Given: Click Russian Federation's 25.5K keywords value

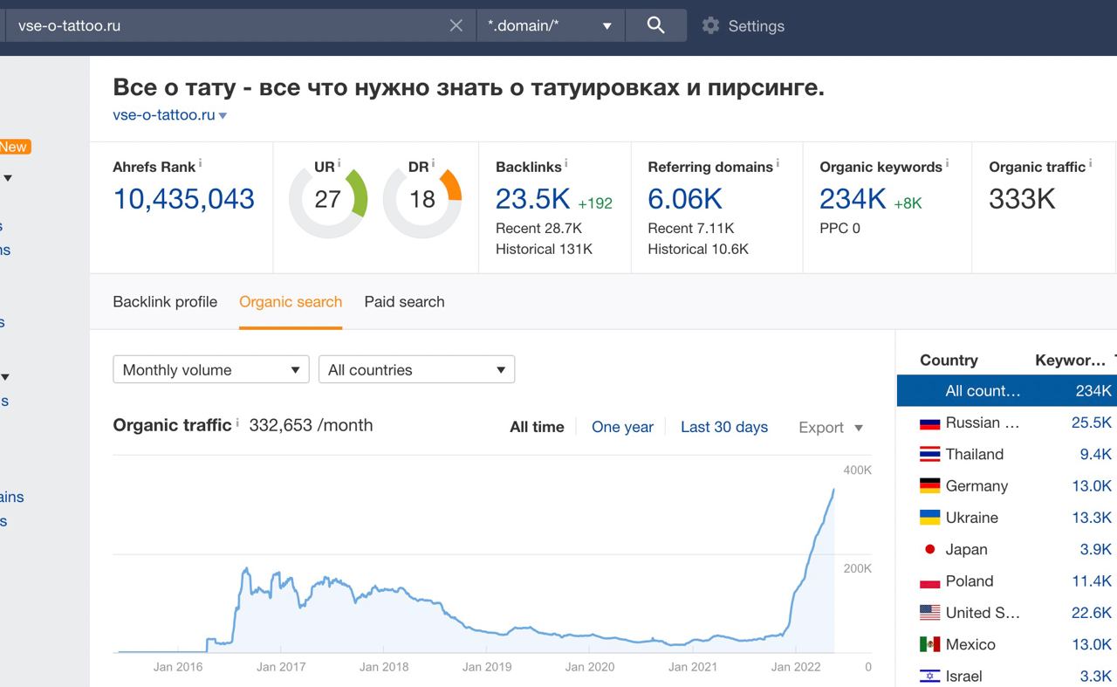Looking at the screenshot, I should tap(1092, 423).
